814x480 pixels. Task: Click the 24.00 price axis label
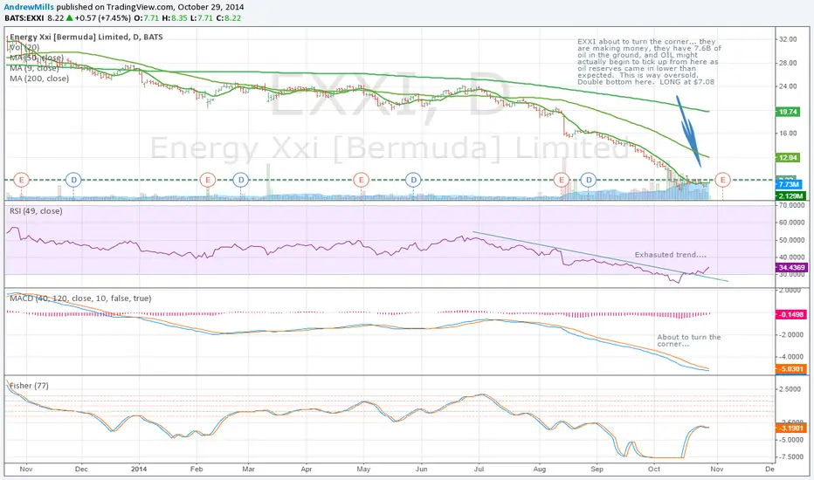click(x=788, y=86)
